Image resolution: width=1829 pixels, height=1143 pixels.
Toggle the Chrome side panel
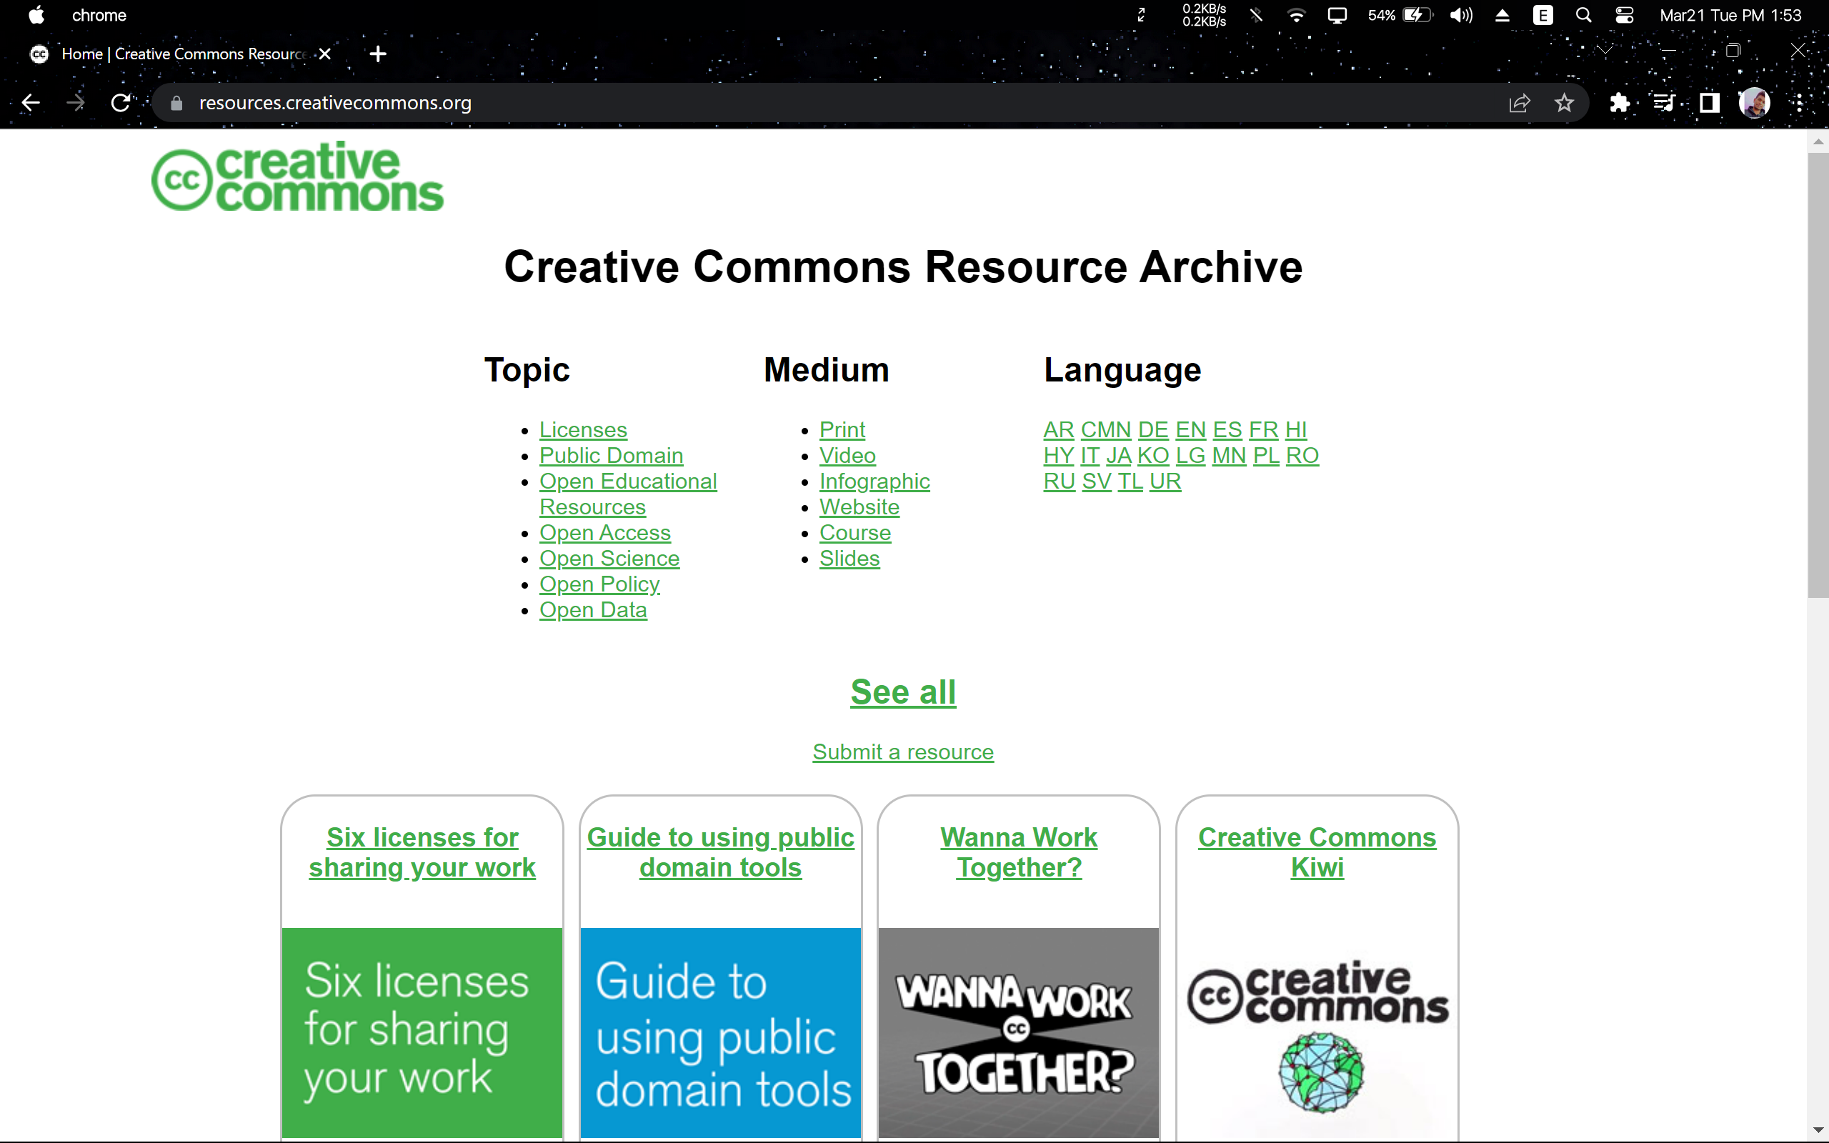click(x=1709, y=103)
